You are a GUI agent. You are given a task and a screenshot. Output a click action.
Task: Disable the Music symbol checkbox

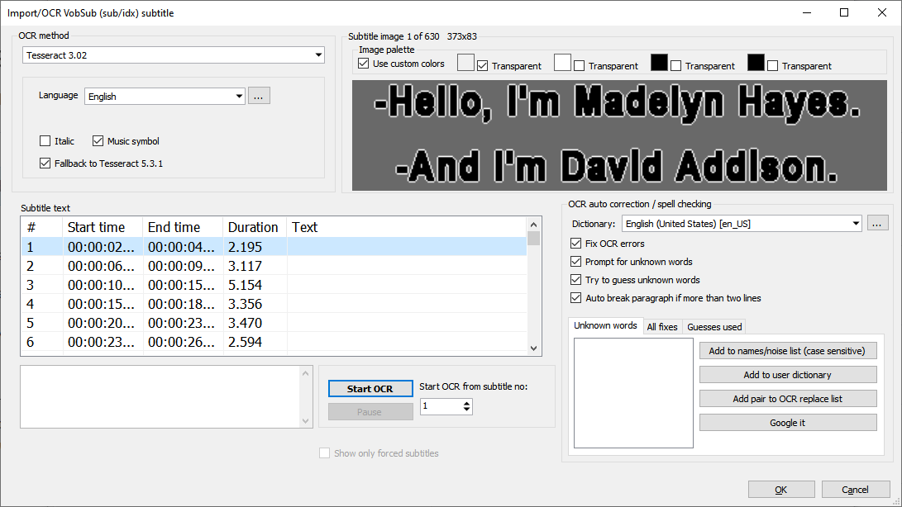(x=98, y=140)
